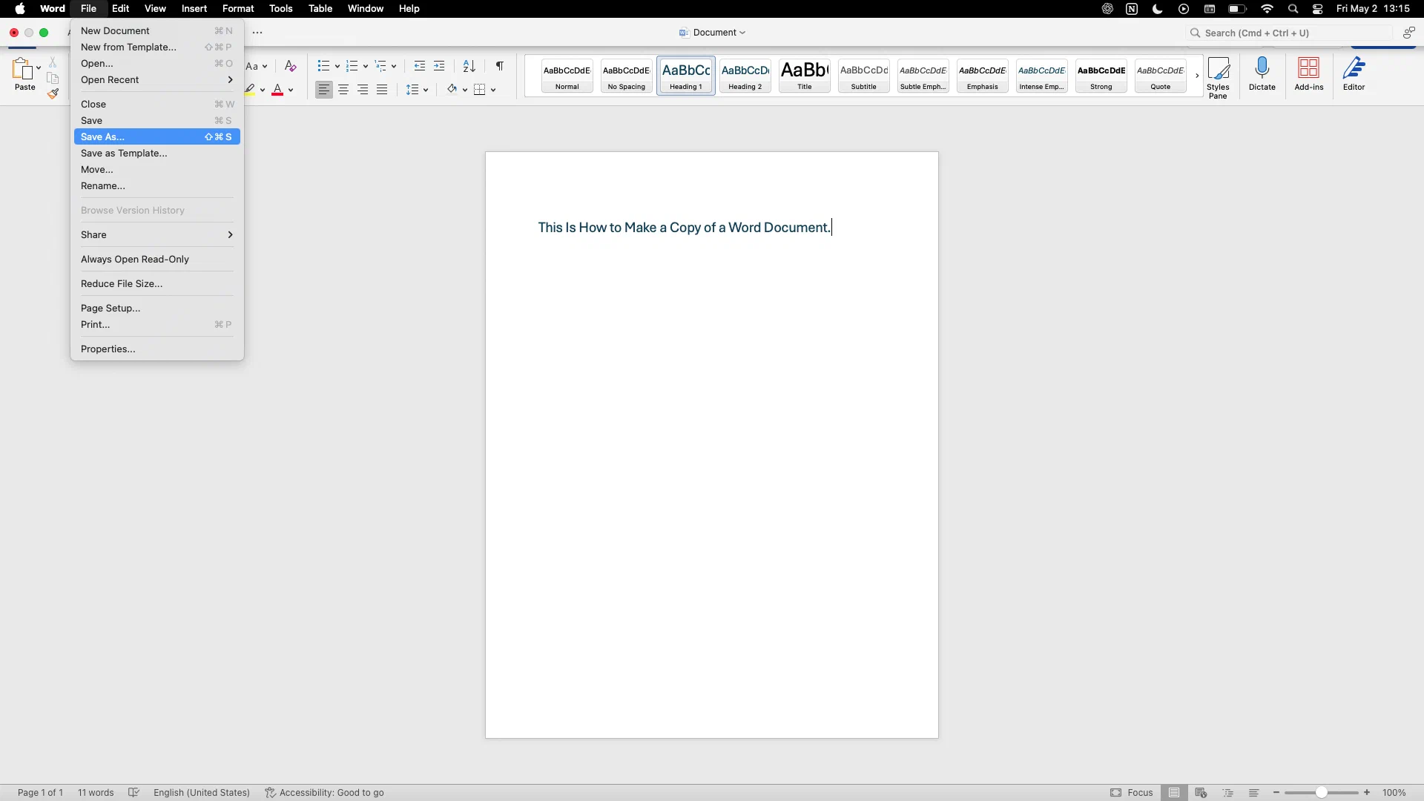The height and width of the screenshot is (801, 1424).
Task: Select Reduce File Size... menu entry
Action: (x=157, y=283)
